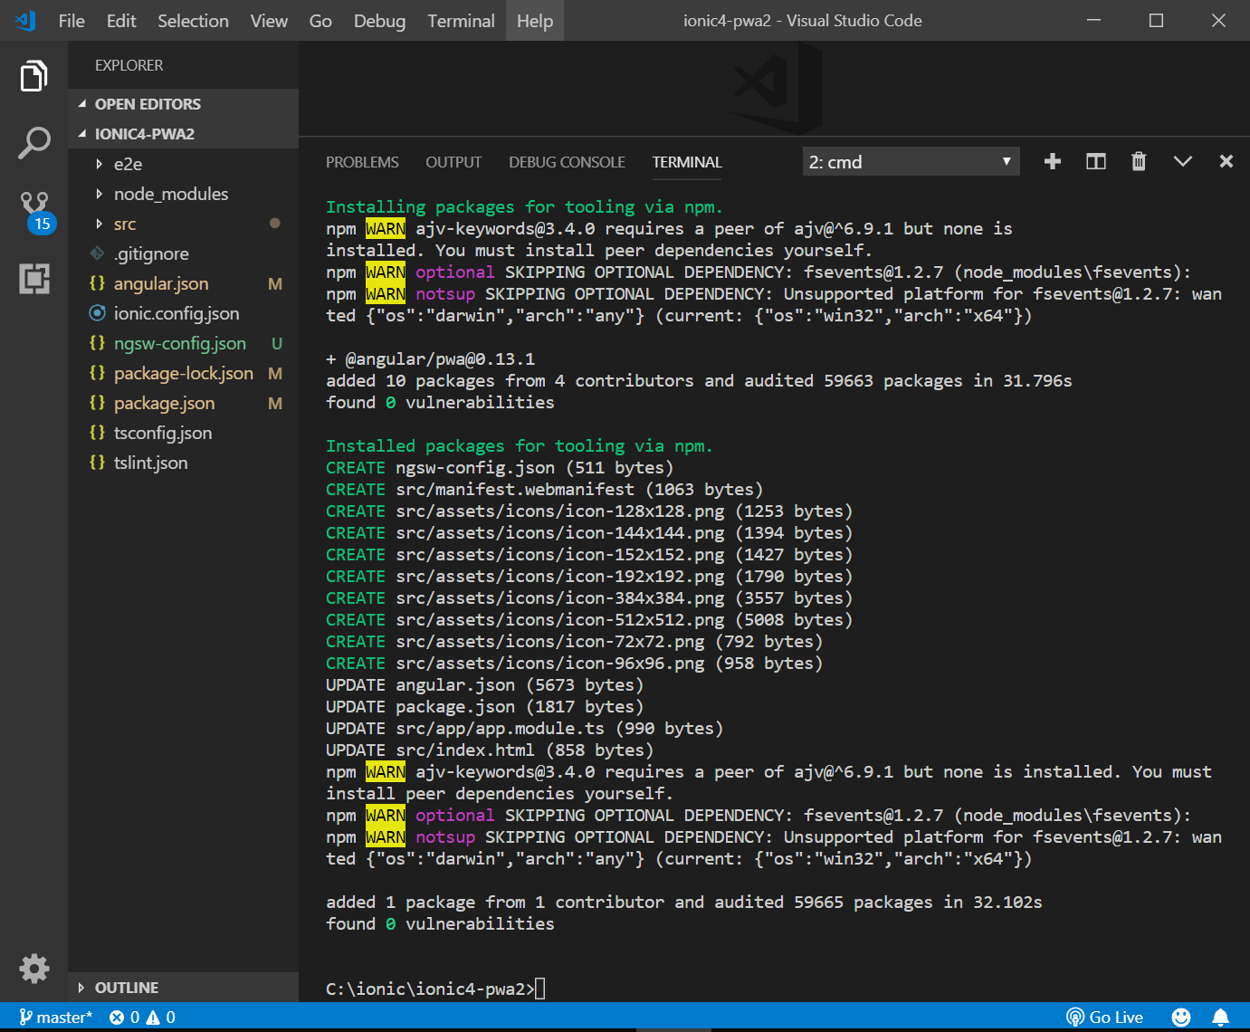1250x1032 pixels.
Task: Expand the e2e folder
Action: pos(183,164)
